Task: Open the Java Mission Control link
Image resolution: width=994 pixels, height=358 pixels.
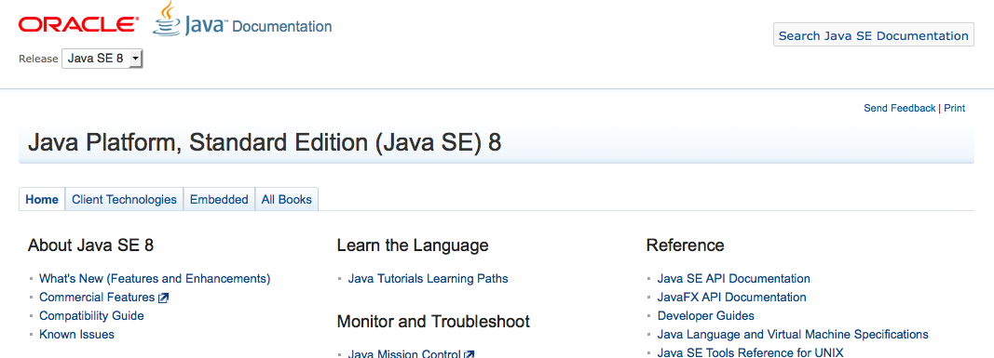Action: click(404, 353)
